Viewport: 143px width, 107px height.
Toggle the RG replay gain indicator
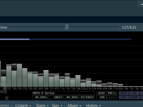coord(134,93)
